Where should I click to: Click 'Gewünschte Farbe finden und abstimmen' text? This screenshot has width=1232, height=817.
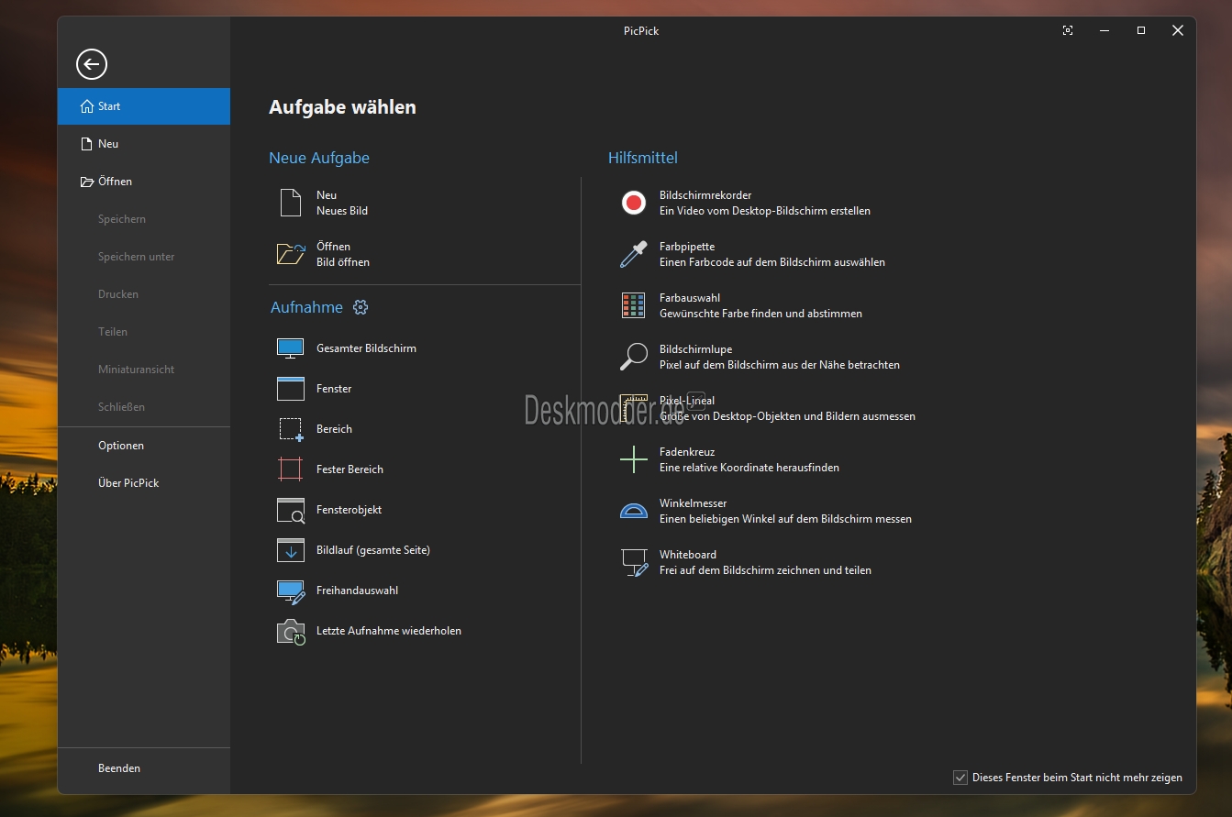(x=760, y=314)
